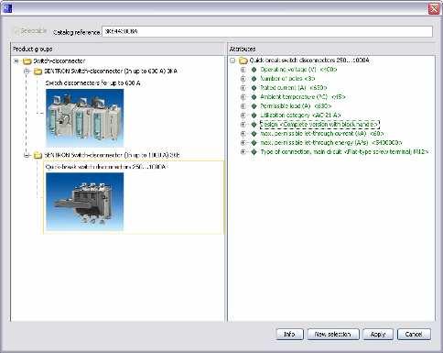Expand the Permissible load attribute
Screen dimensions: 443x353
coord(243,106)
